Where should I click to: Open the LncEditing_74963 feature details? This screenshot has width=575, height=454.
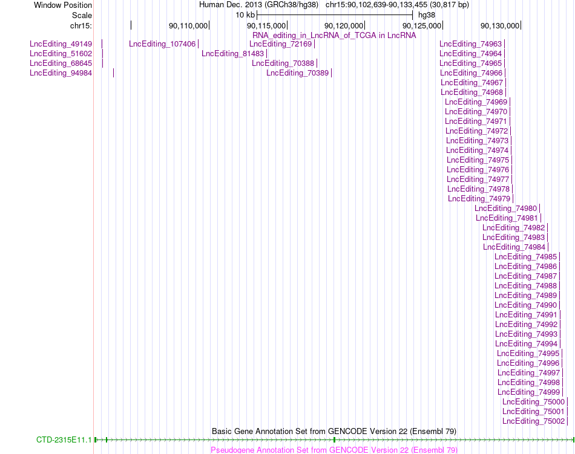[x=470, y=44]
